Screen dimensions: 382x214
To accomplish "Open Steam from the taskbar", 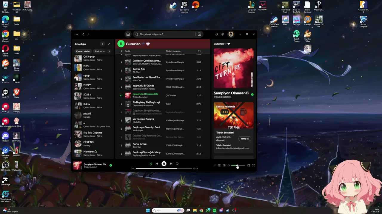I will point(227,210).
